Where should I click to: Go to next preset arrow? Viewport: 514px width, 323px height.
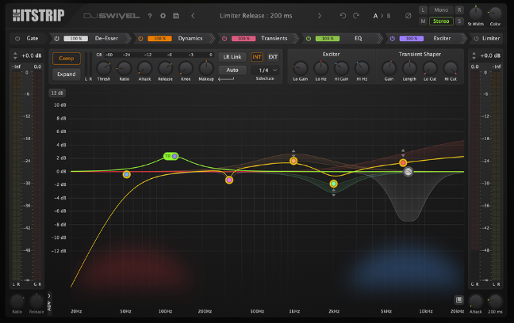click(x=320, y=16)
